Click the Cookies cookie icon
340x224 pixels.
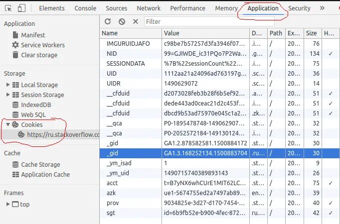click(x=15, y=124)
